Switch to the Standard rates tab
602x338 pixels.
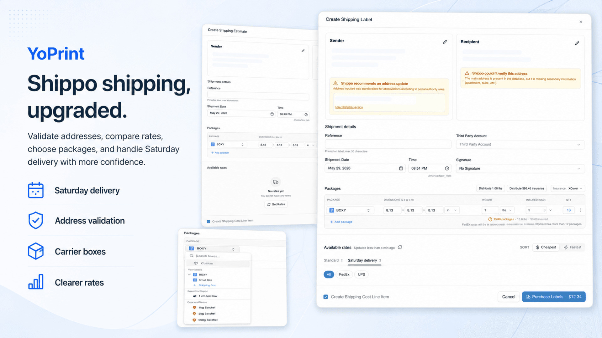[333, 260]
